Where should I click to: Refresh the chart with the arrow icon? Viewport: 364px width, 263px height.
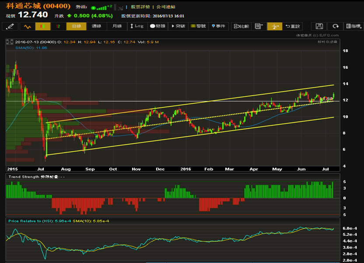click(336, 26)
